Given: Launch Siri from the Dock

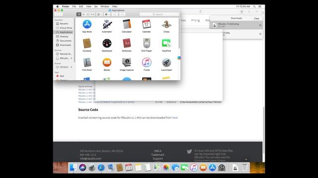Looking at the screenshot, I should (x=82, y=168).
